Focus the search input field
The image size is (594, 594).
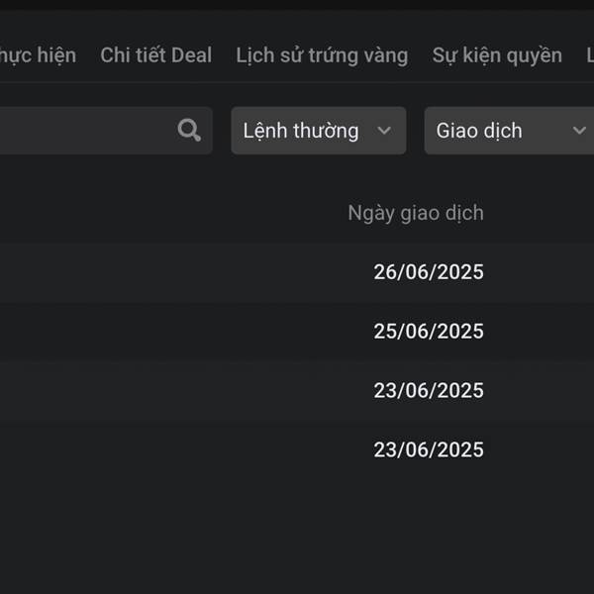[106, 131]
